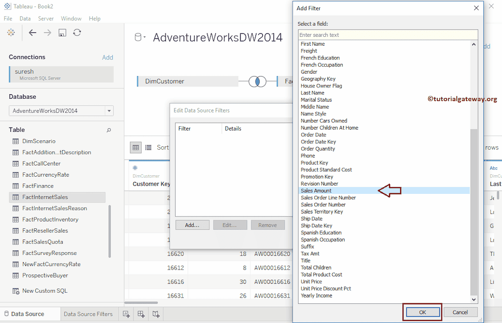Screen dimensions: 502x323
Task: Click the Enter search text field
Action: pos(387,34)
